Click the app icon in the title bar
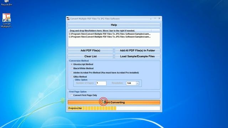Image resolution: width=228 pixels, height=128 pixels. [68, 19]
